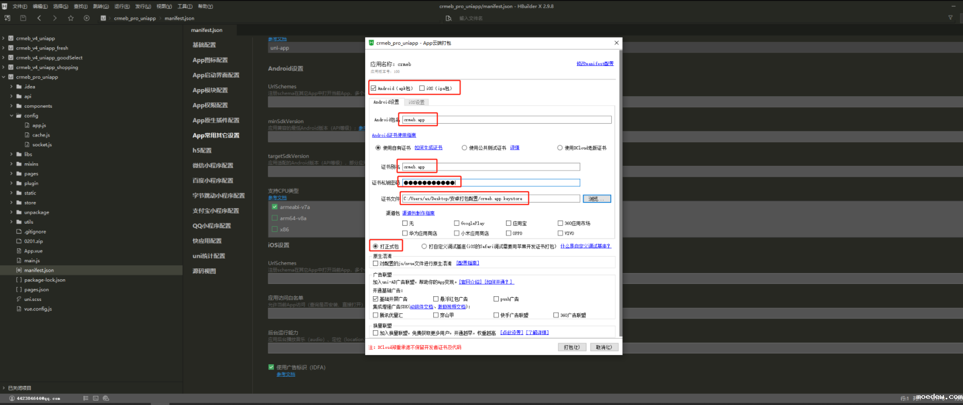963x405 pixels.
Task: Click the filter funnel icon at top right
Action: coord(950,18)
